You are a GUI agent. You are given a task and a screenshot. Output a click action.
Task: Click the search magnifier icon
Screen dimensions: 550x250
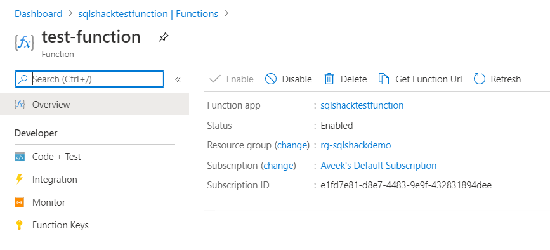(23, 79)
